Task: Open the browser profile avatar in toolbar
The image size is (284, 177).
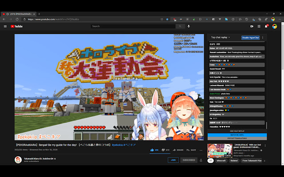Action: click(x=273, y=19)
